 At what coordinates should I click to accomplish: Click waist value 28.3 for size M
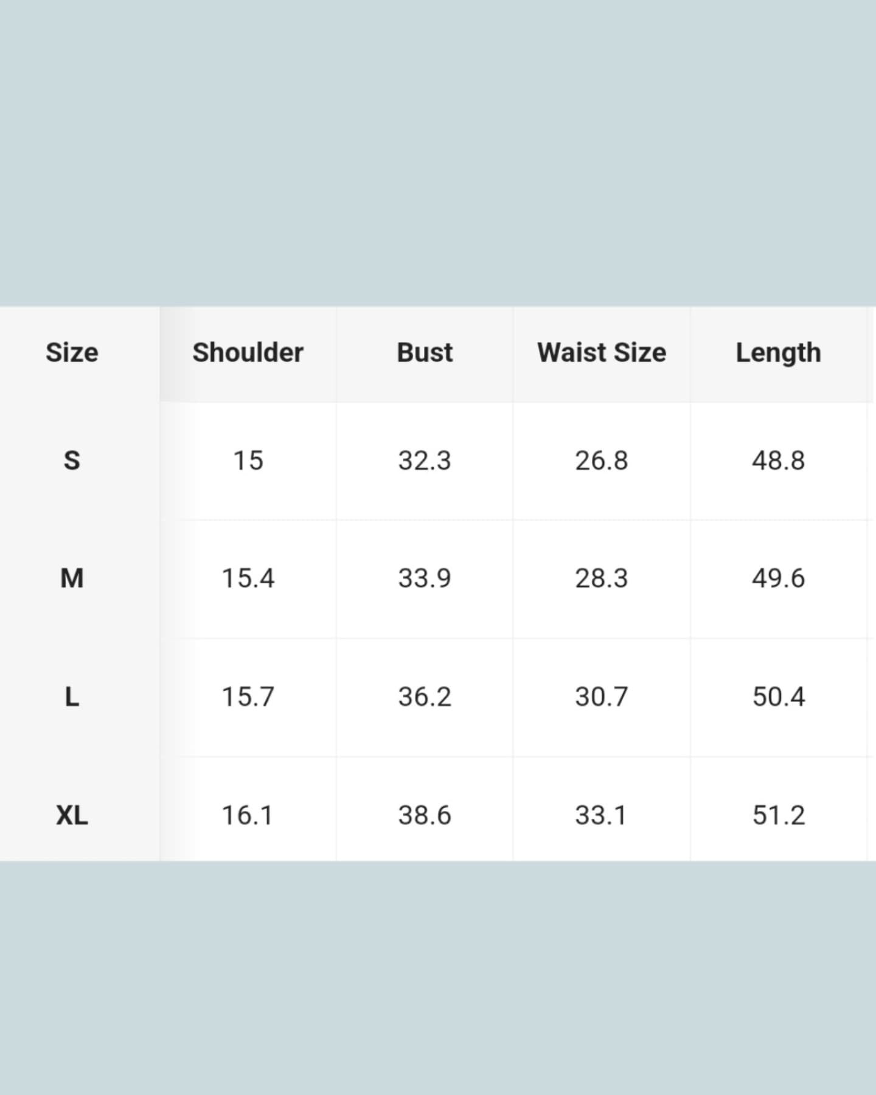point(601,578)
